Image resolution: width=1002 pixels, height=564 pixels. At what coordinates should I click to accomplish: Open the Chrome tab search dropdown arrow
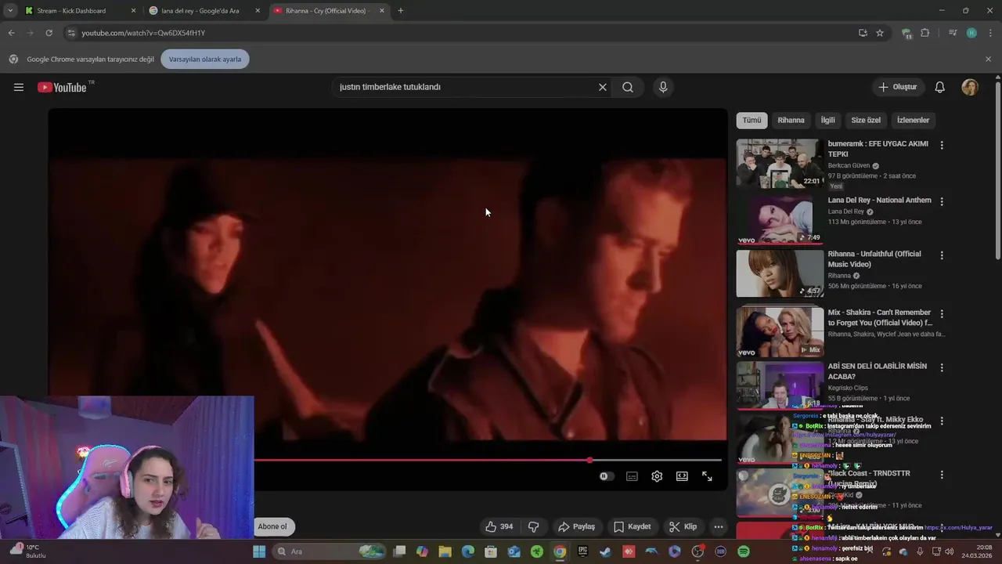pyautogui.click(x=10, y=11)
